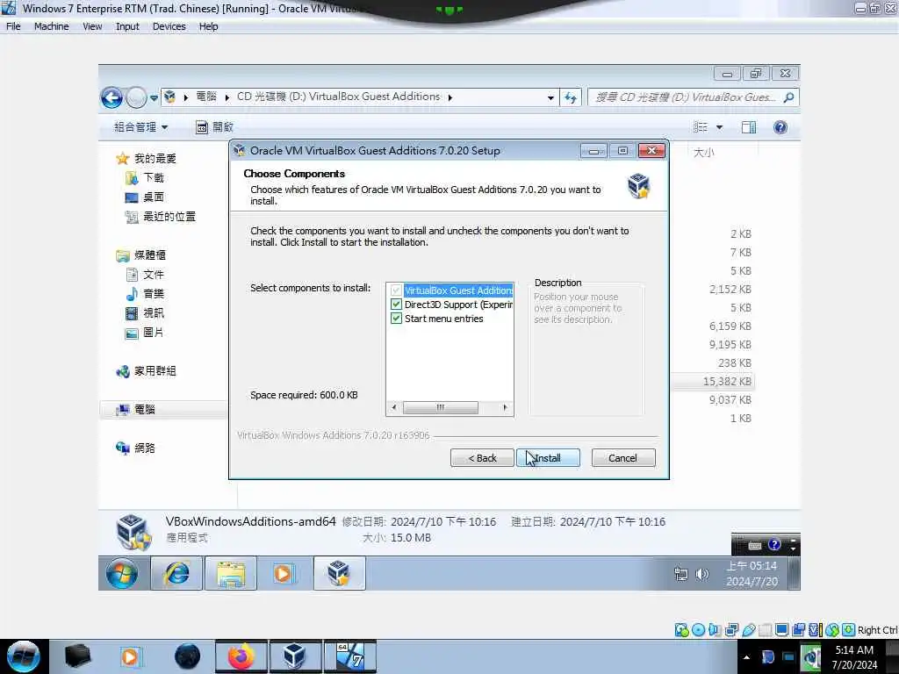
Task: Click the audio status icon in VirtualBox status bar
Action: click(715, 630)
